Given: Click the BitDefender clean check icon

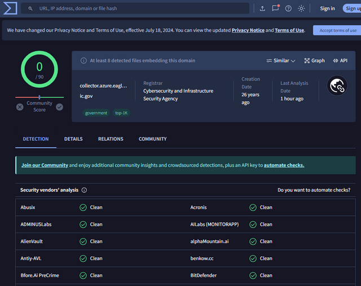Looking at the screenshot, I should click(x=253, y=275).
